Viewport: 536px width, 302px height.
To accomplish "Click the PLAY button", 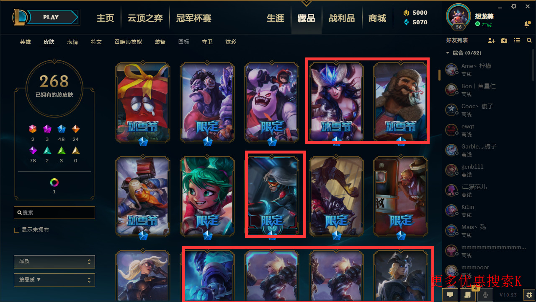I will point(51,17).
